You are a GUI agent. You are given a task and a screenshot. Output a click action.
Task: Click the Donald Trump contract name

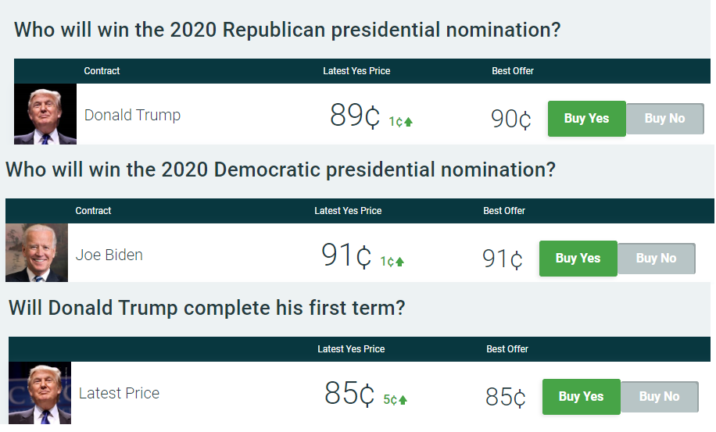pyautogui.click(x=132, y=115)
